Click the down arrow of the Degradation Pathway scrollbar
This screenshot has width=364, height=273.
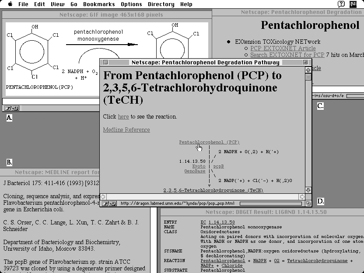click(308, 190)
